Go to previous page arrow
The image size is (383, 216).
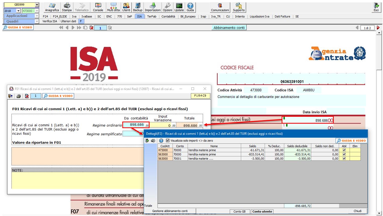tap(66, 27)
